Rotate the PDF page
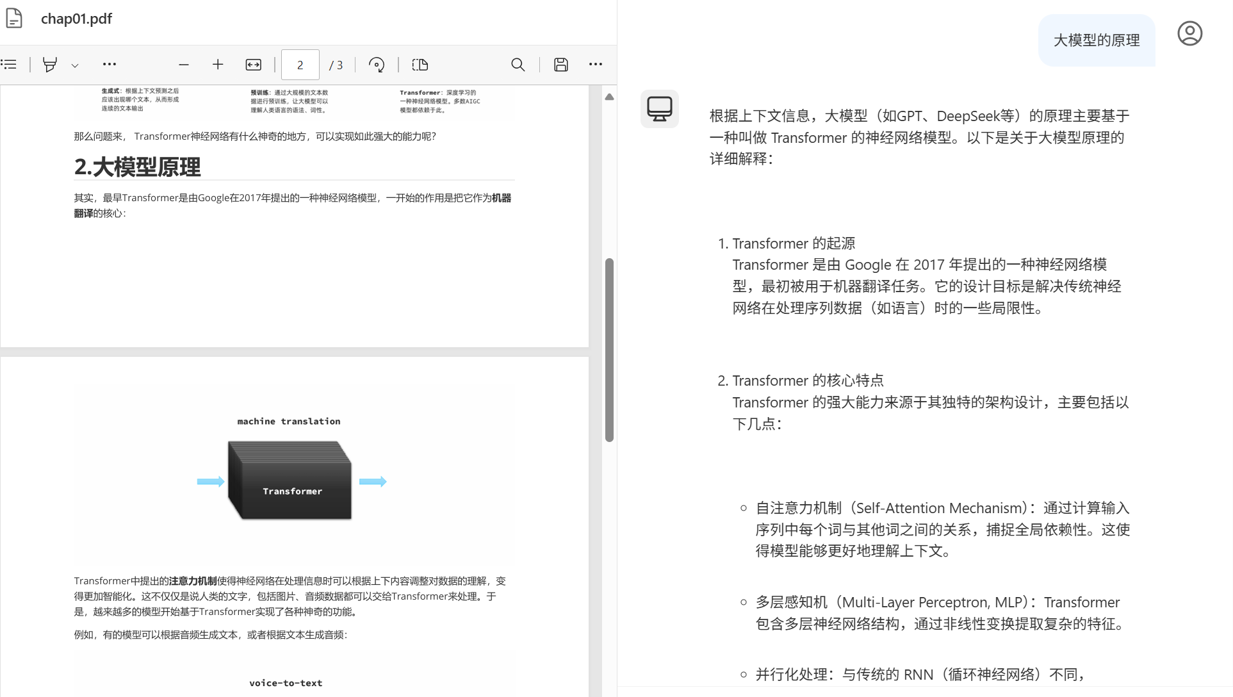 tap(377, 64)
